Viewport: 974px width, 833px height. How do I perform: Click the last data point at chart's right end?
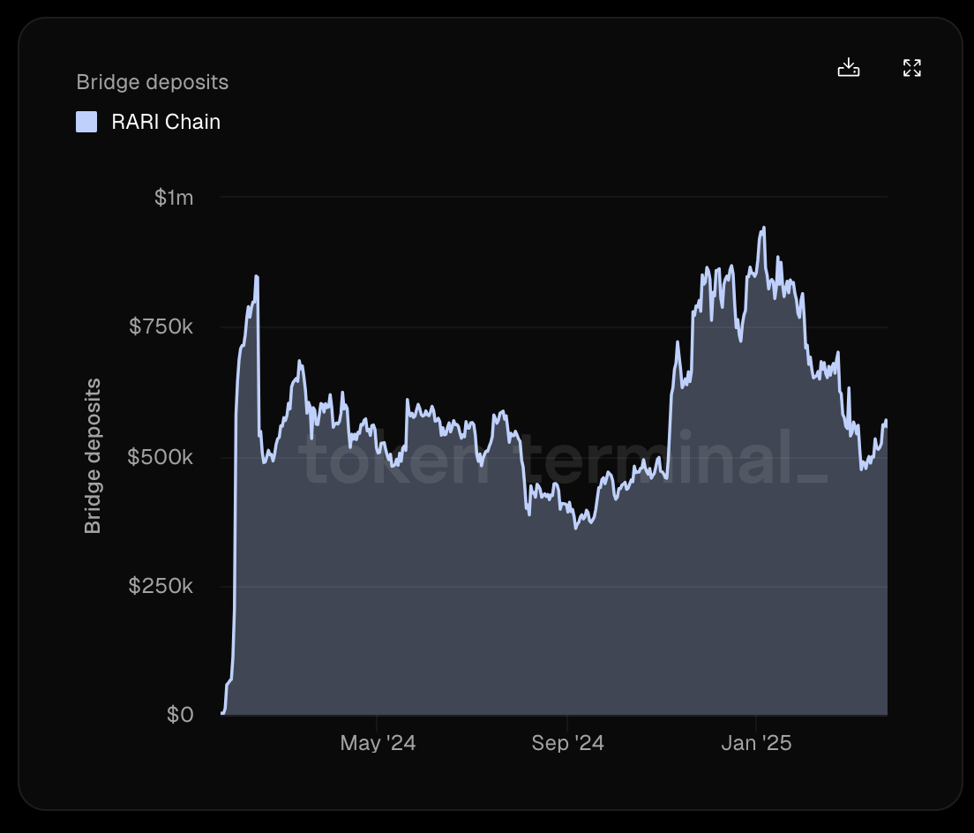point(887,421)
